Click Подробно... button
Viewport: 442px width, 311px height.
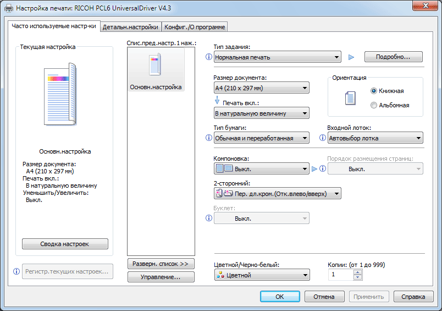(394, 57)
